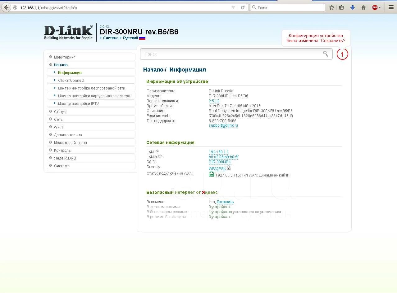Click the Включить link for Yandex DNS
The height and width of the screenshot is (293, 397).
point(225,202)
